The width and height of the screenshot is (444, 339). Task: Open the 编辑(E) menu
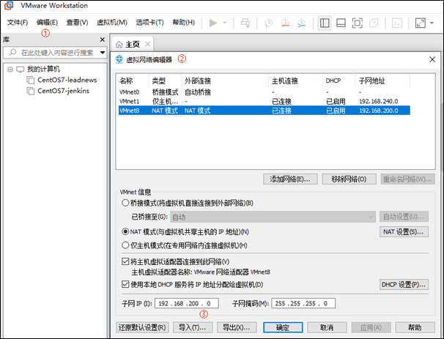[x=47, y=23]
